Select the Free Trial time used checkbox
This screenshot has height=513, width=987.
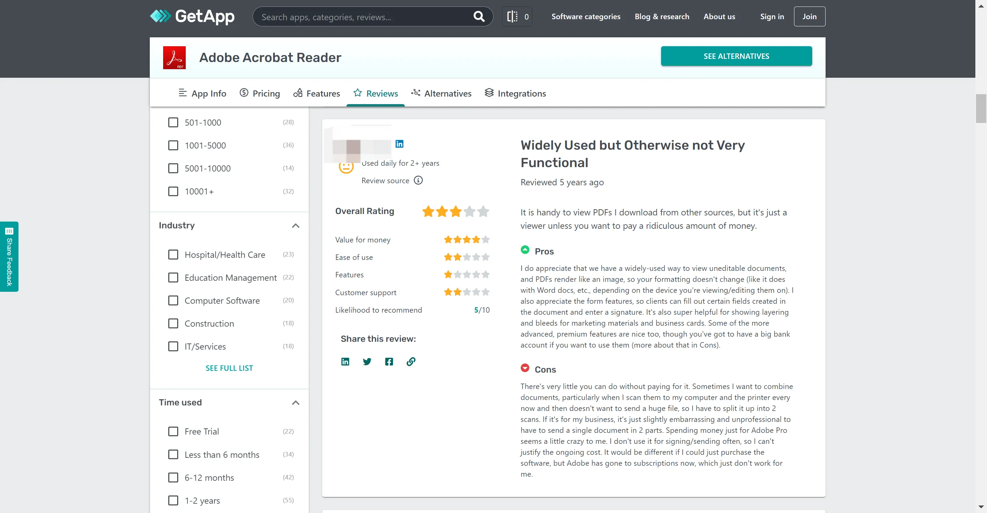click(x=173, y=431)
